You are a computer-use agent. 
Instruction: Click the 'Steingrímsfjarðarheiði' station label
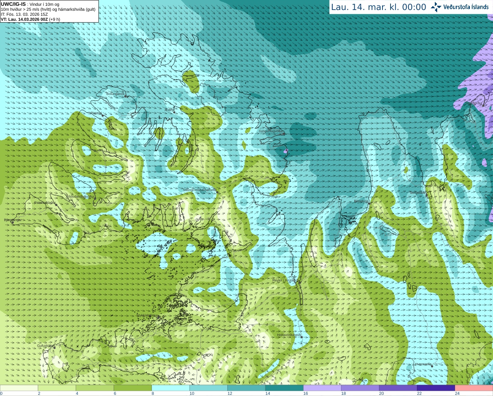[x=199, y=190]
